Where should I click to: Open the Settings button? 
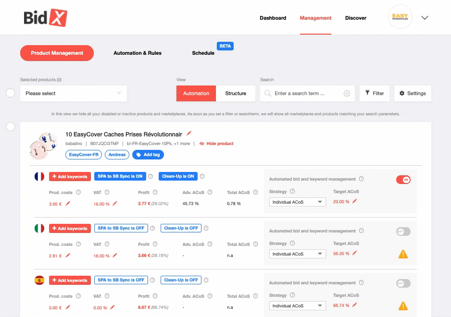[413, 93]
